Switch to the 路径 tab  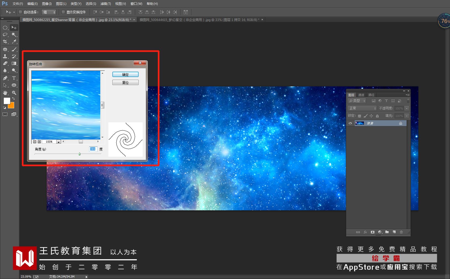pyautogui.click(x=371, y=95)
